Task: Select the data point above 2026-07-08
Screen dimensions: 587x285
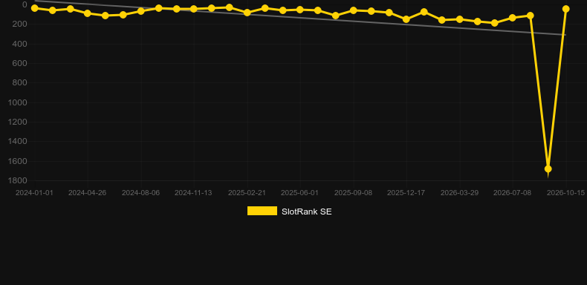Action: 513,18
